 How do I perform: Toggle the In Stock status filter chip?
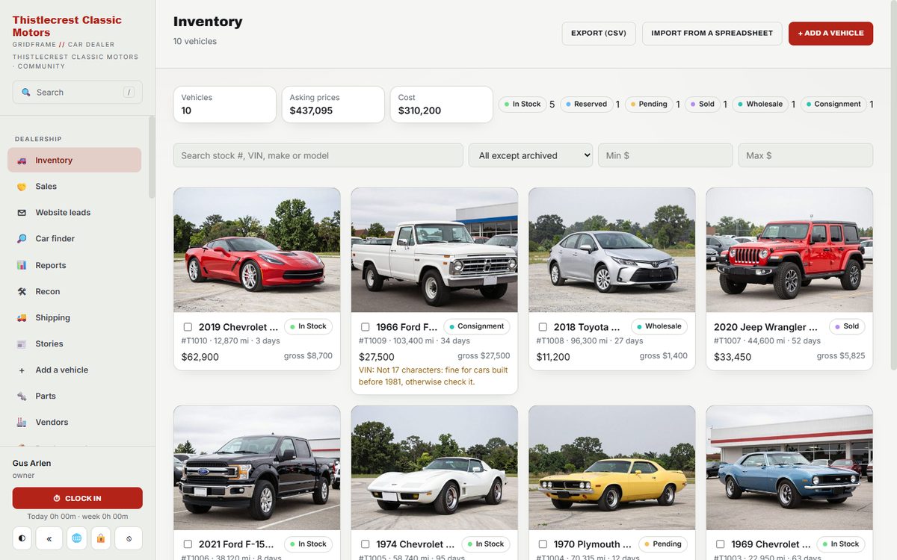[x=523, y=105]
